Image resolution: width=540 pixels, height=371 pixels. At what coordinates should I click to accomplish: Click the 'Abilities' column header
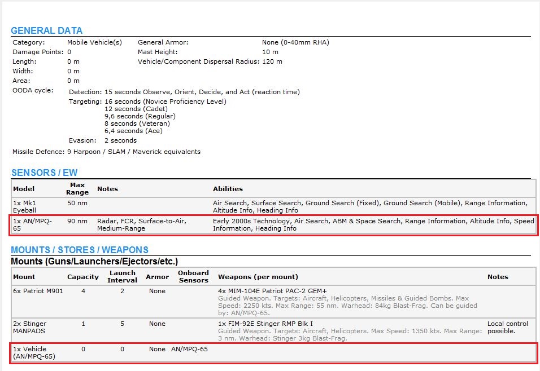pyautogui.click(x=228, y=189)
